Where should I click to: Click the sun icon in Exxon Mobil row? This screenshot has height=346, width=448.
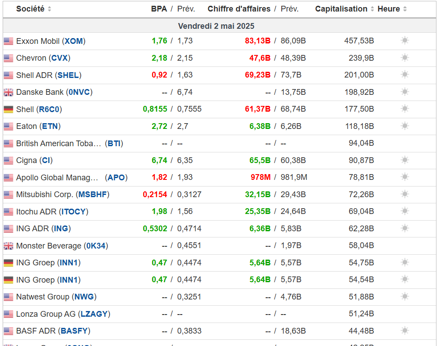(x=405, y=41)
